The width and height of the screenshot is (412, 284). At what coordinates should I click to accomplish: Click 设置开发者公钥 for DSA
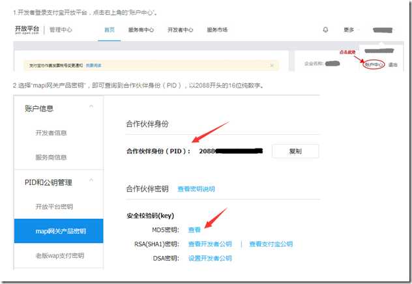210,259
